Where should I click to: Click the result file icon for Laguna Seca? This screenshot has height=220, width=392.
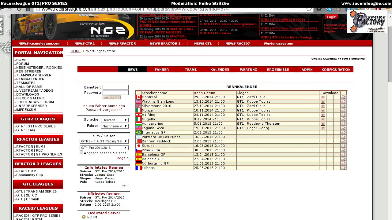pyautogui.click(x=323, y=128)
